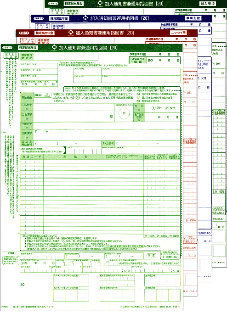This screenshot has width=227, height=313.
Task: Select ②女性 on the blue sheet
Action: (202, 78)
